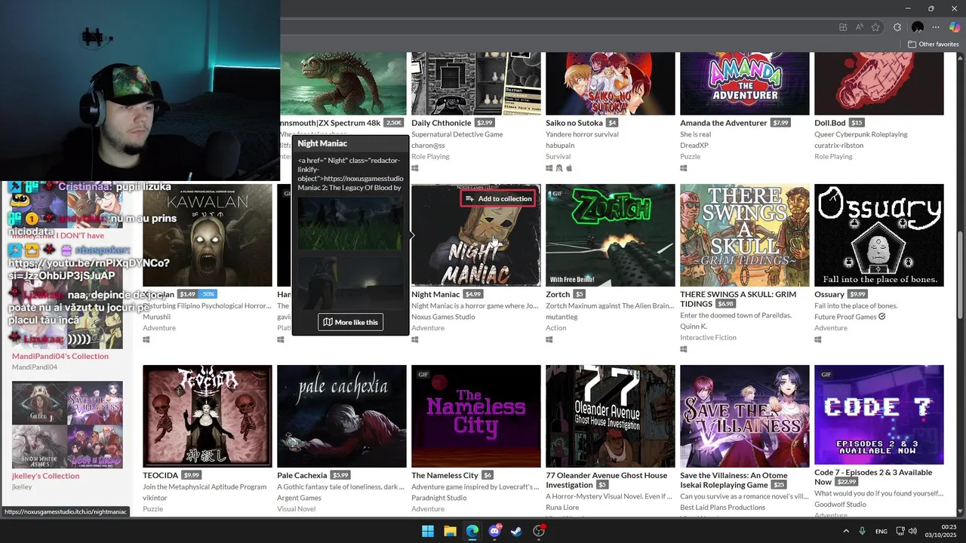966x543 pixels.
Task: Open the volume control in the system tray
Action: pos(913,531)
